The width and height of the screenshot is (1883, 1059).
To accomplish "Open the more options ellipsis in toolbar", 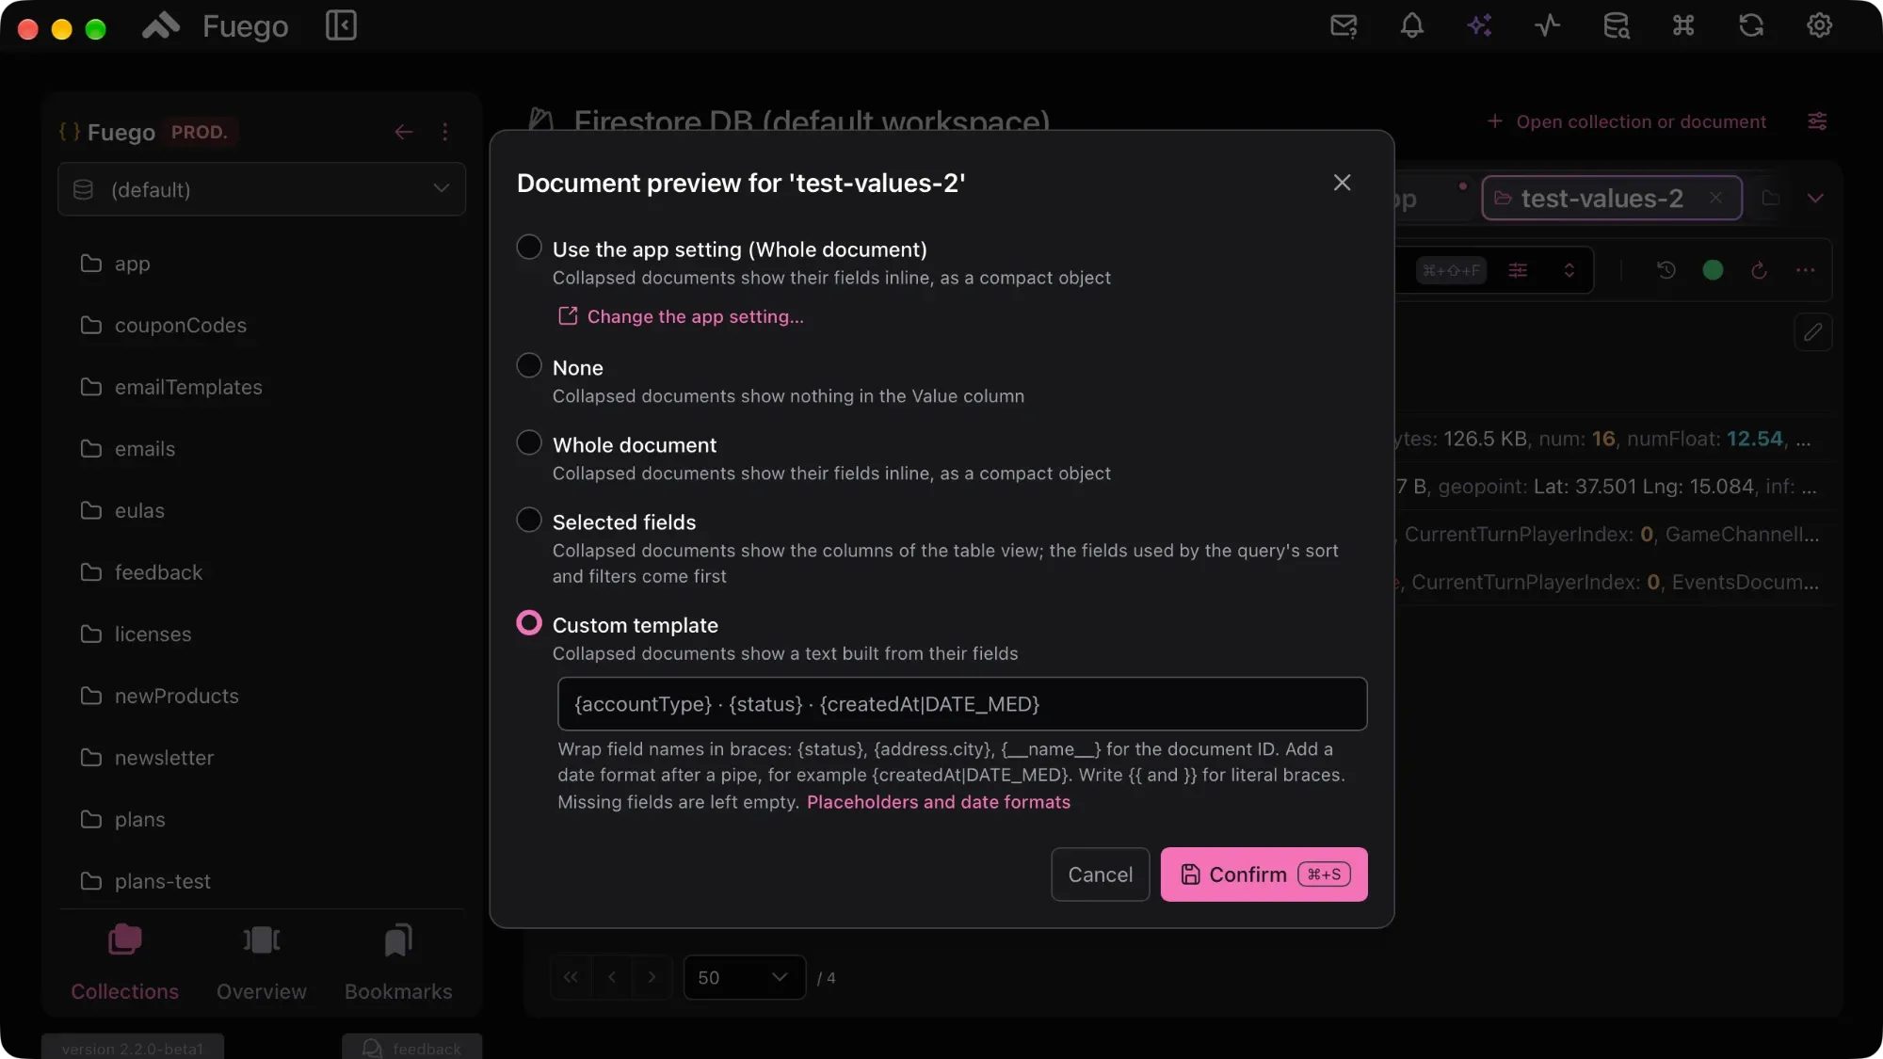I will point(1805,270).
